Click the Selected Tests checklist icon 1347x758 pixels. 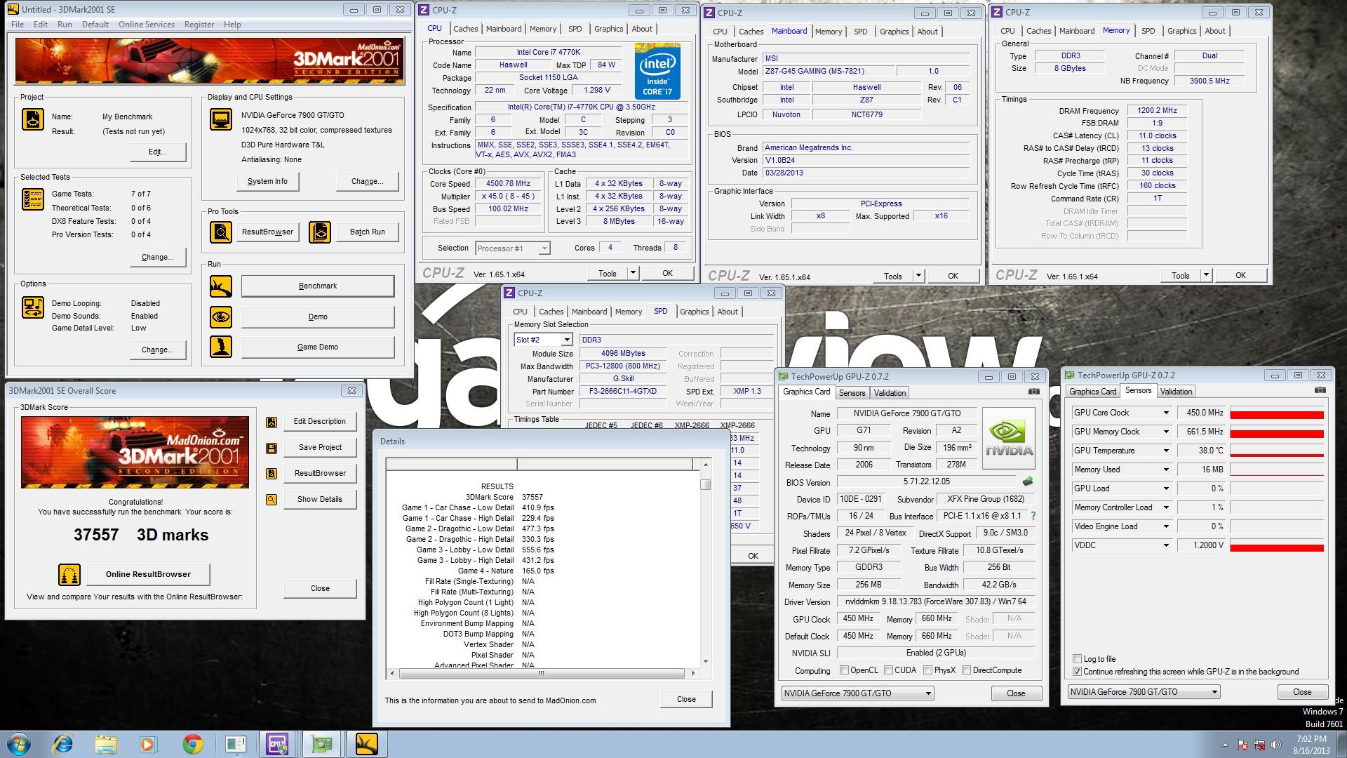33,199
